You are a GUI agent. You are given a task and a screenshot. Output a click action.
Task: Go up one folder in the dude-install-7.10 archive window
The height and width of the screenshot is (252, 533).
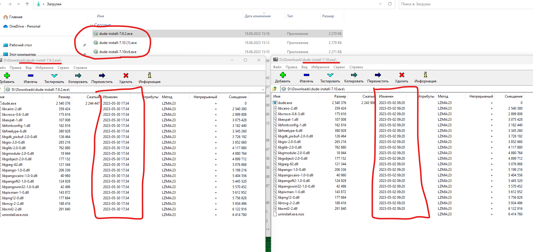click(x=275, y=89)
